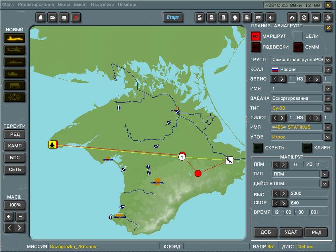Select the new helicopter group icon

click(14, 50)
